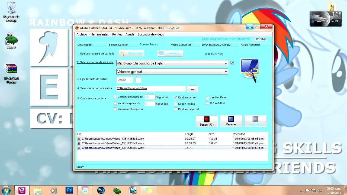347x195 pixels.
Task: Open the media player taskbar icon
Action: (x=53, y=190)
